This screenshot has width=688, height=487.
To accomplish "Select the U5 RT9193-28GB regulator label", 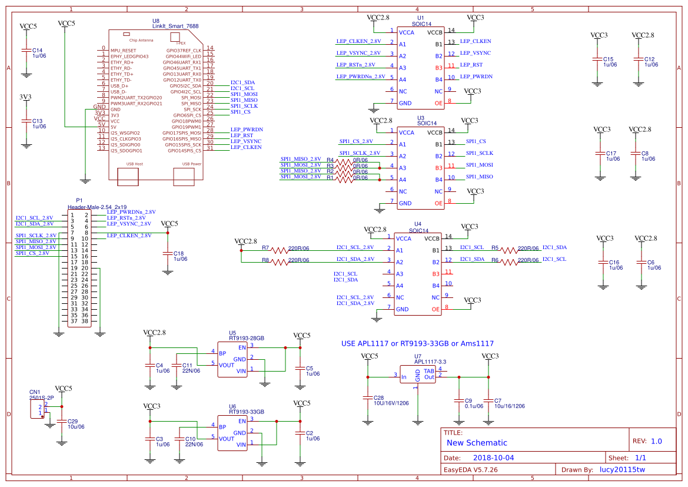I will (247, 336).
